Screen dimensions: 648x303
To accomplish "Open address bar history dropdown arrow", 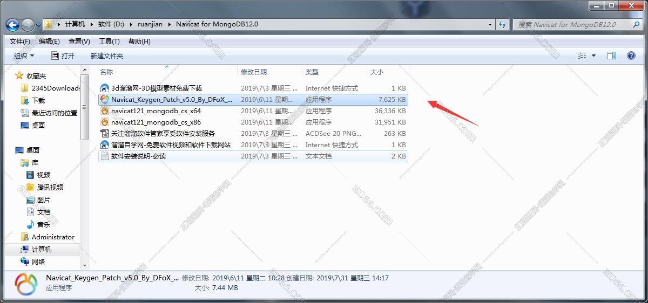I will pyautogui.click(x=490, y=24).
